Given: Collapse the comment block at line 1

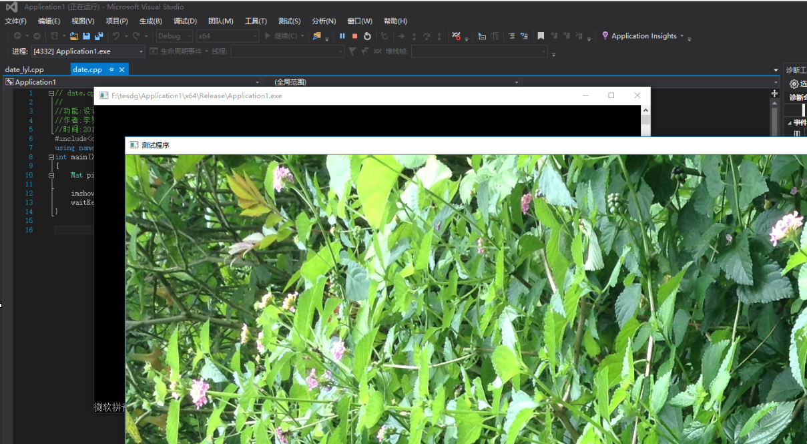Looking at the screenshot, I should coord(51,93).
